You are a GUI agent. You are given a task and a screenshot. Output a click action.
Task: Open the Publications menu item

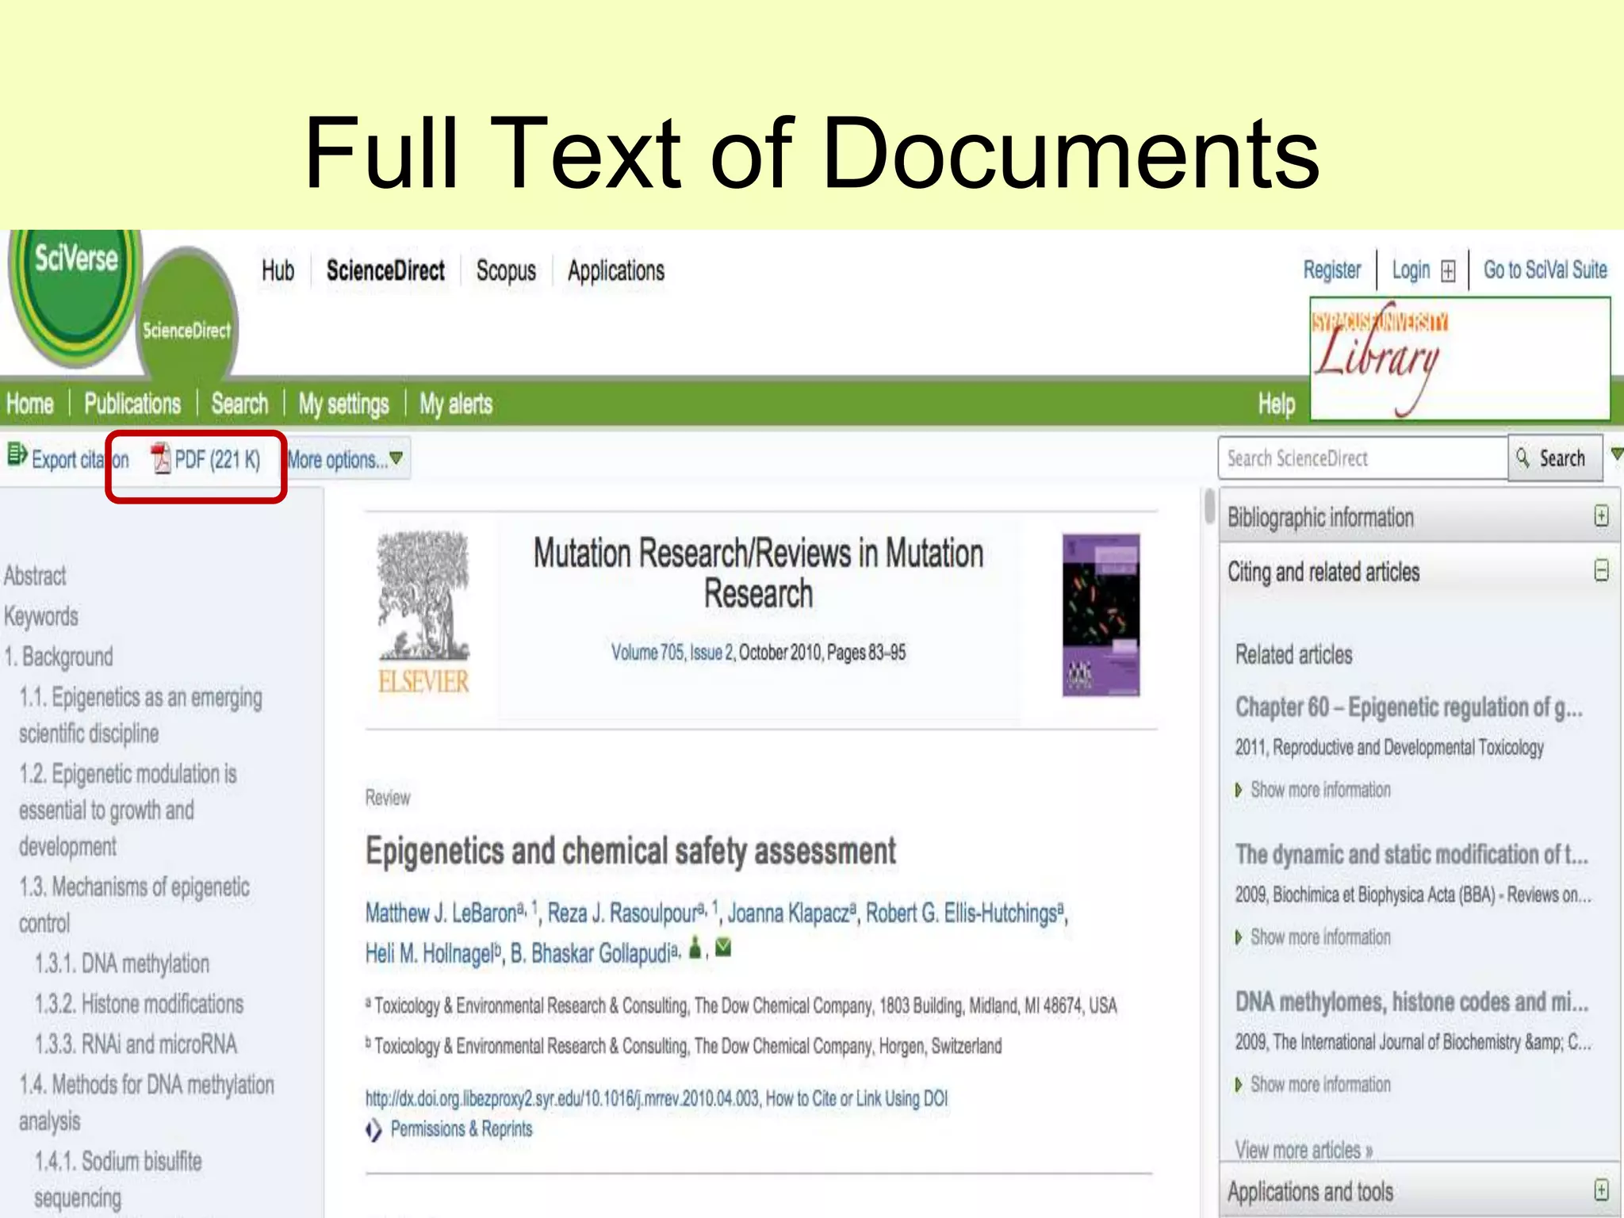pyautogui.click(x=132, y=404)
